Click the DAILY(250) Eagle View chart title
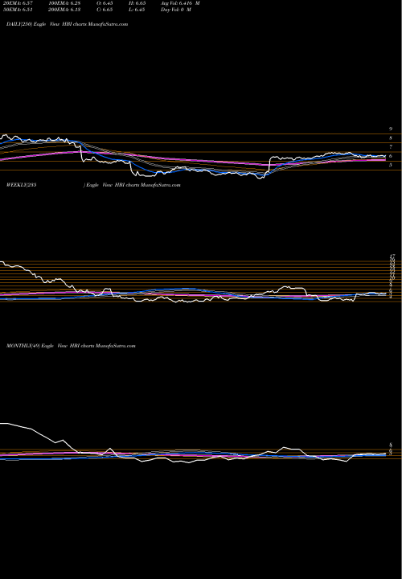 click(x=68, y=24)
